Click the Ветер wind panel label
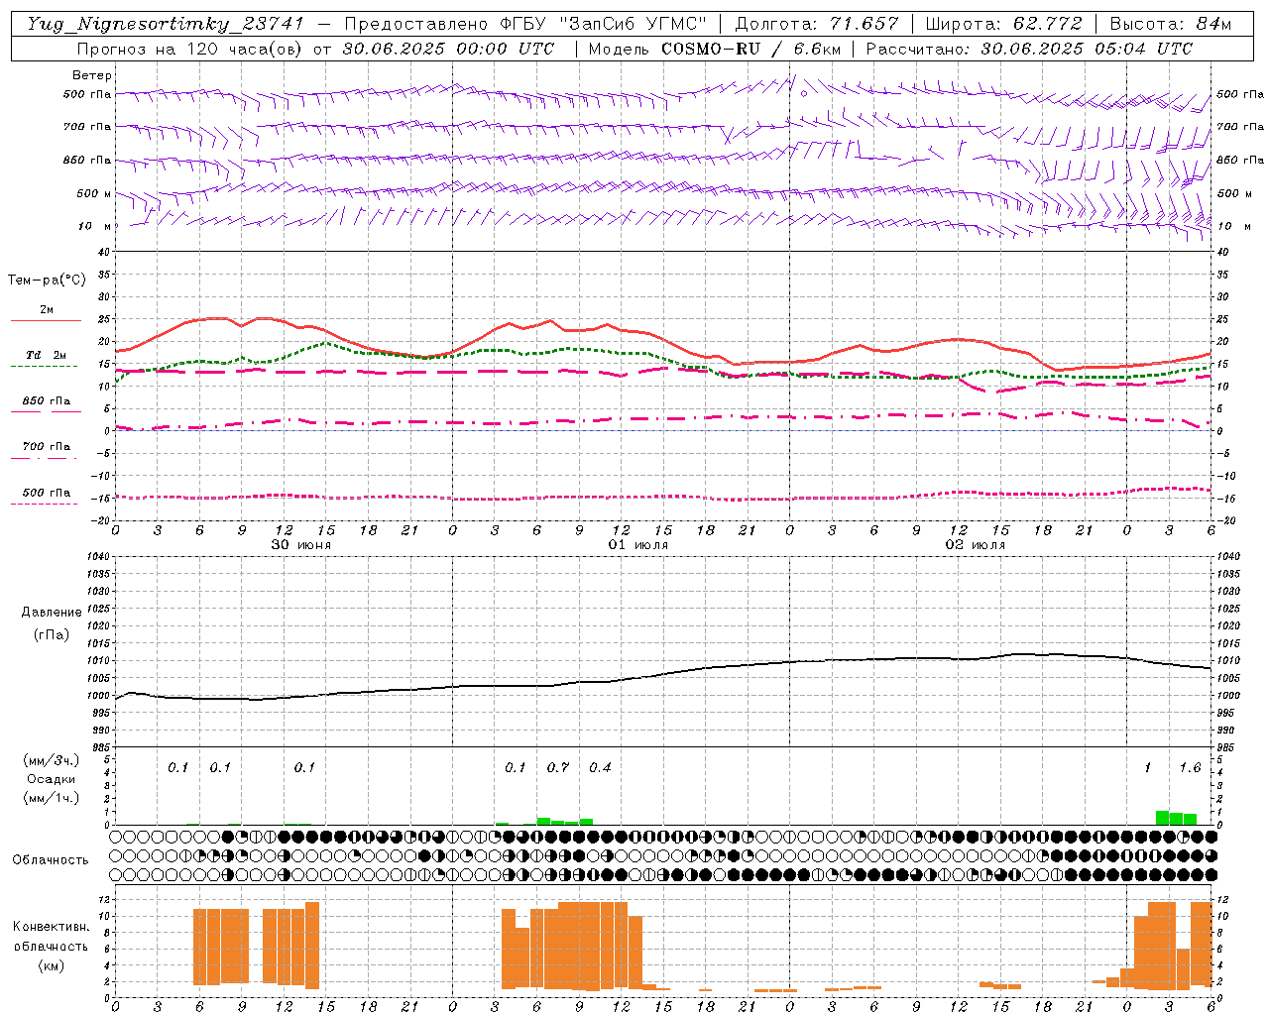This screenshot has height=1015, width=1269. tap(92, 75)
